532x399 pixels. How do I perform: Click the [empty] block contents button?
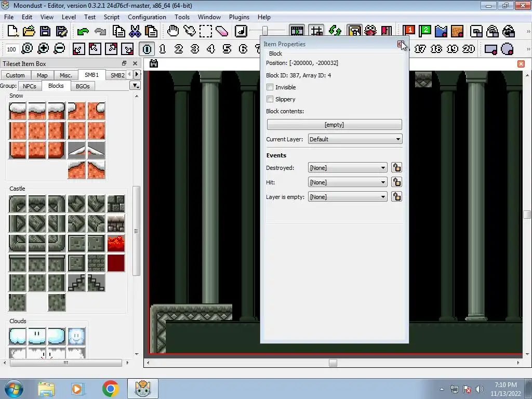coord(334,125)
